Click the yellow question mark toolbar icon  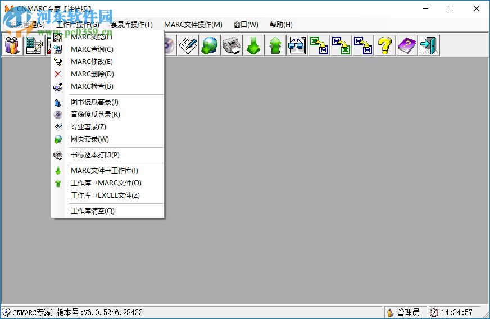[x=385, y=45]
